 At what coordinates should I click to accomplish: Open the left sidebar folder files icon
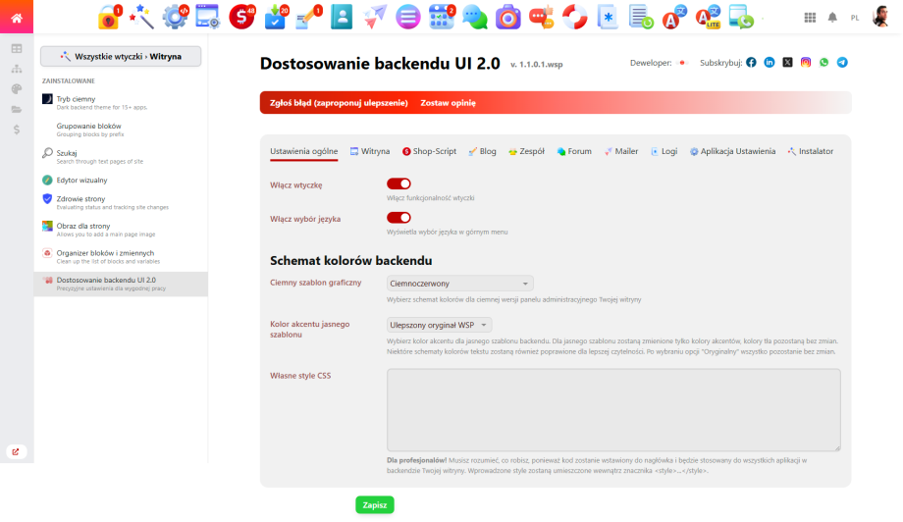pyautogui.click(x=17, y=109)
